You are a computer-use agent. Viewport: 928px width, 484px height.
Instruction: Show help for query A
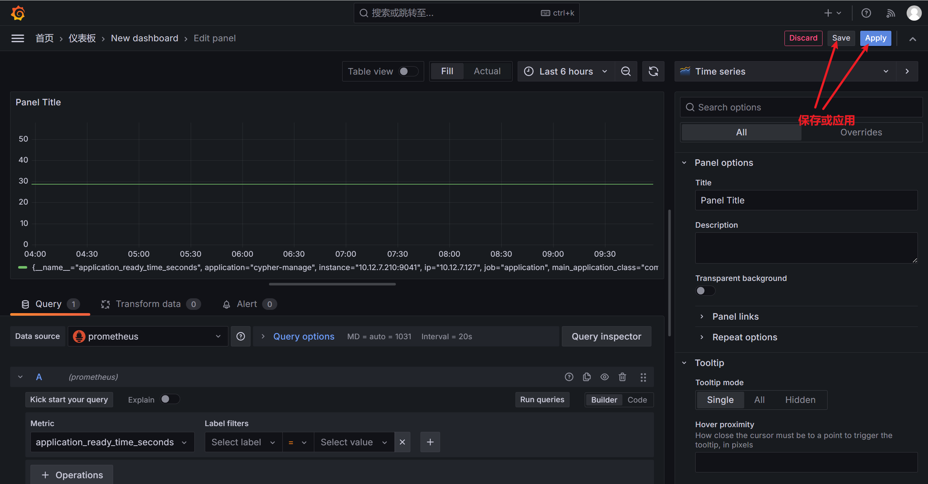point(569,377)
